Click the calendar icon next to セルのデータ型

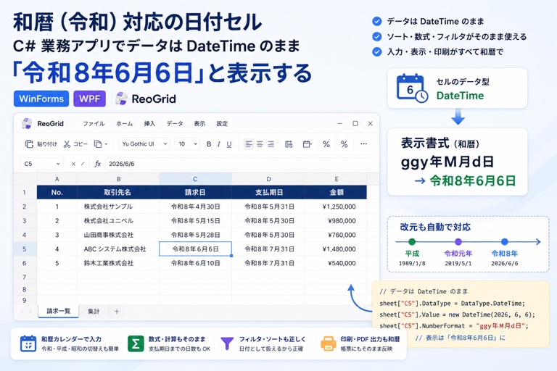(412, 88)
